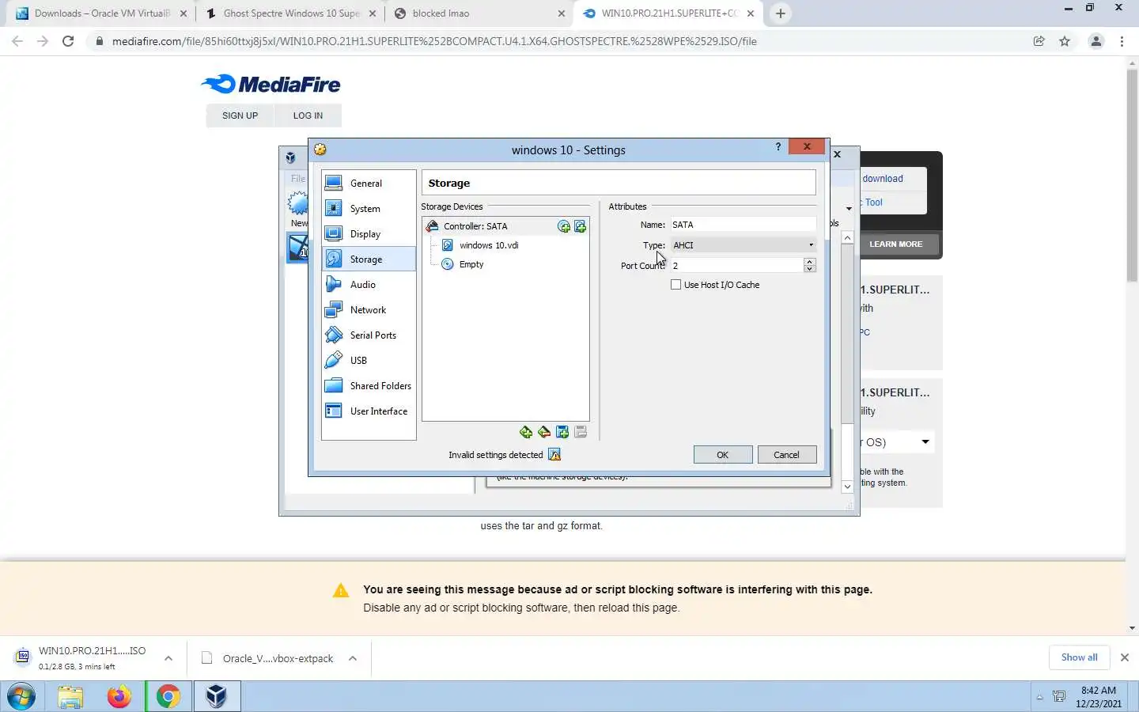This screenshot has width=1139, height=712.
Task: Click invalid settings warning icon
Action: [x=554, y=455]
